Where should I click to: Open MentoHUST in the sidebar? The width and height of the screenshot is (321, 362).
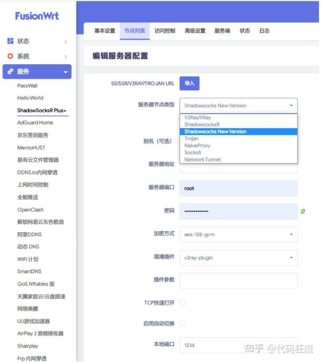31,148
